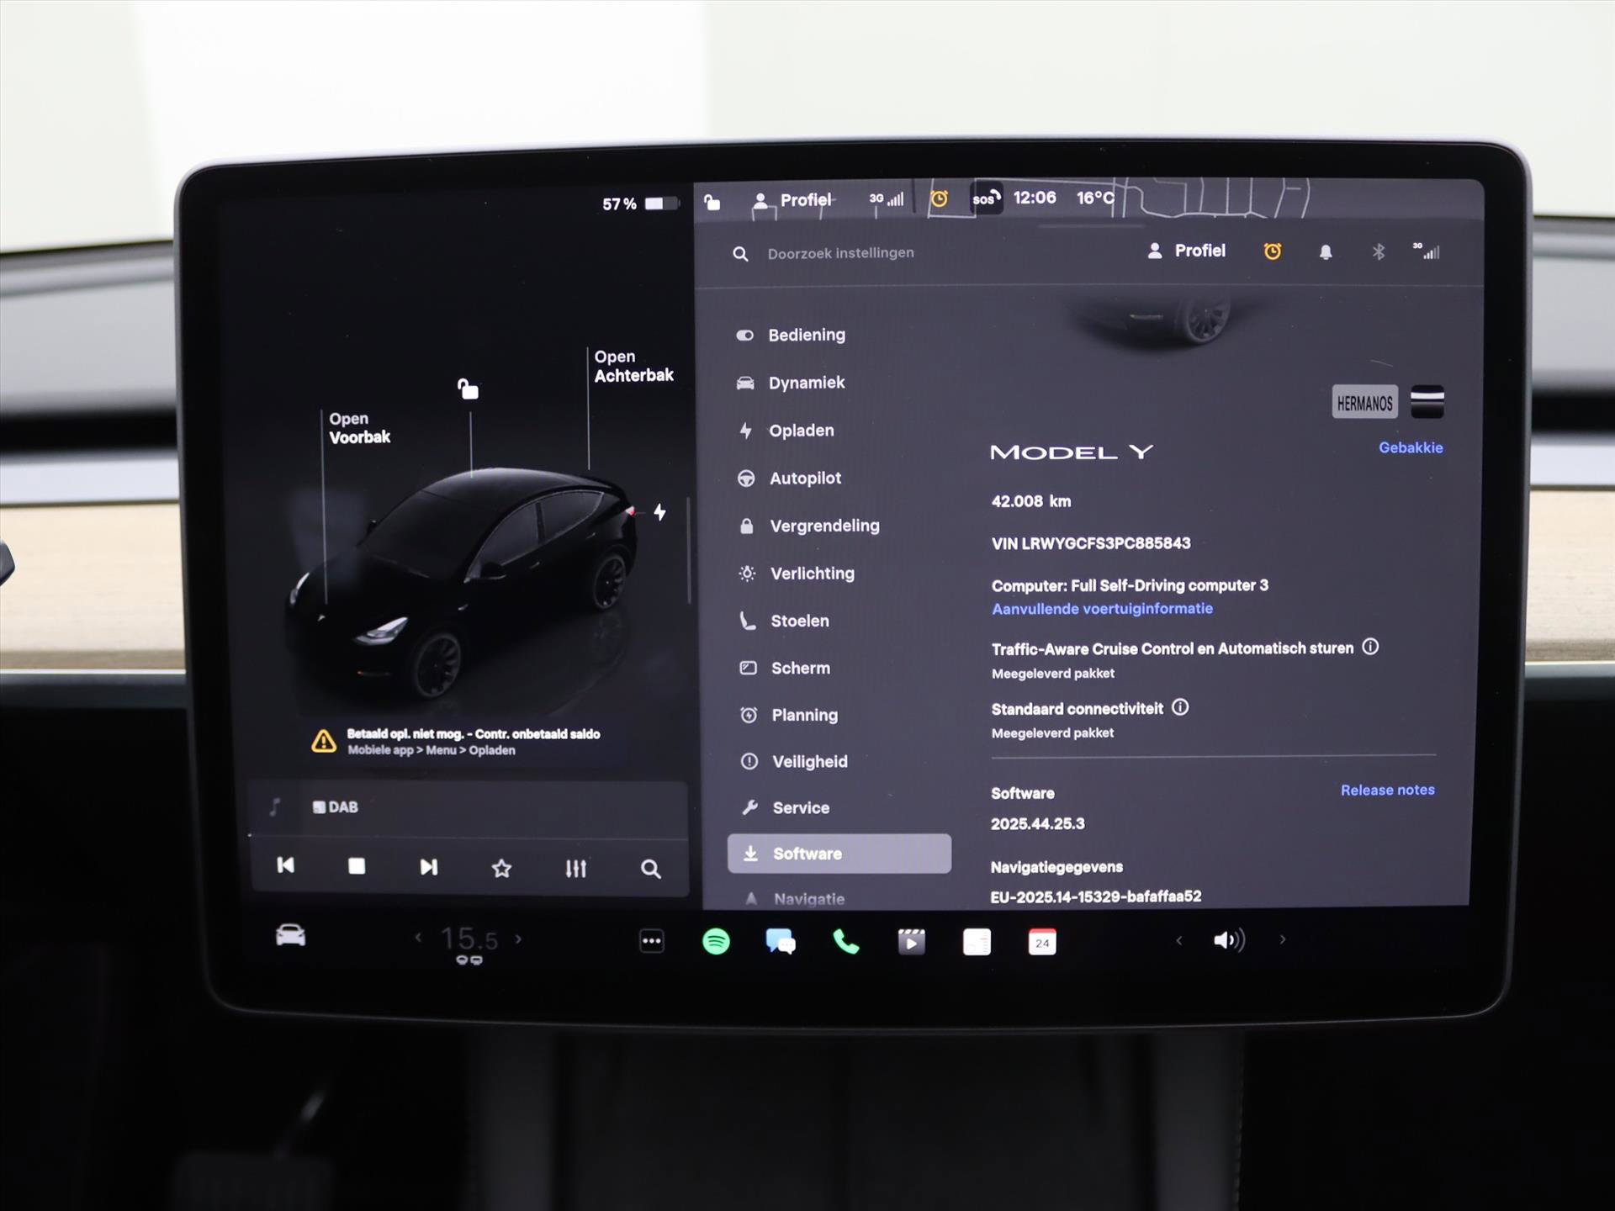Viewport: 1615px width, 1211px height.
Task: Go to Vergrendeling settings
Action: (x=808, y=526)
